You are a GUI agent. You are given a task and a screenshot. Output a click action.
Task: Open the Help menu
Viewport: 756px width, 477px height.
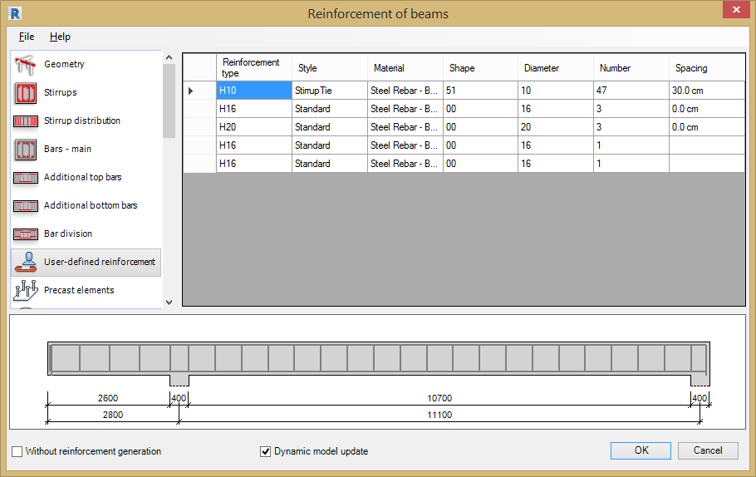pos(60,37)
